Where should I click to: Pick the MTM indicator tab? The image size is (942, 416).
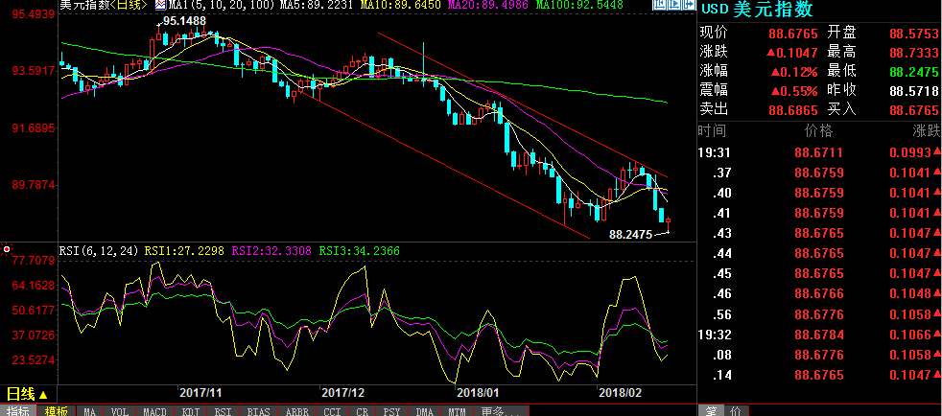point(457,411)
